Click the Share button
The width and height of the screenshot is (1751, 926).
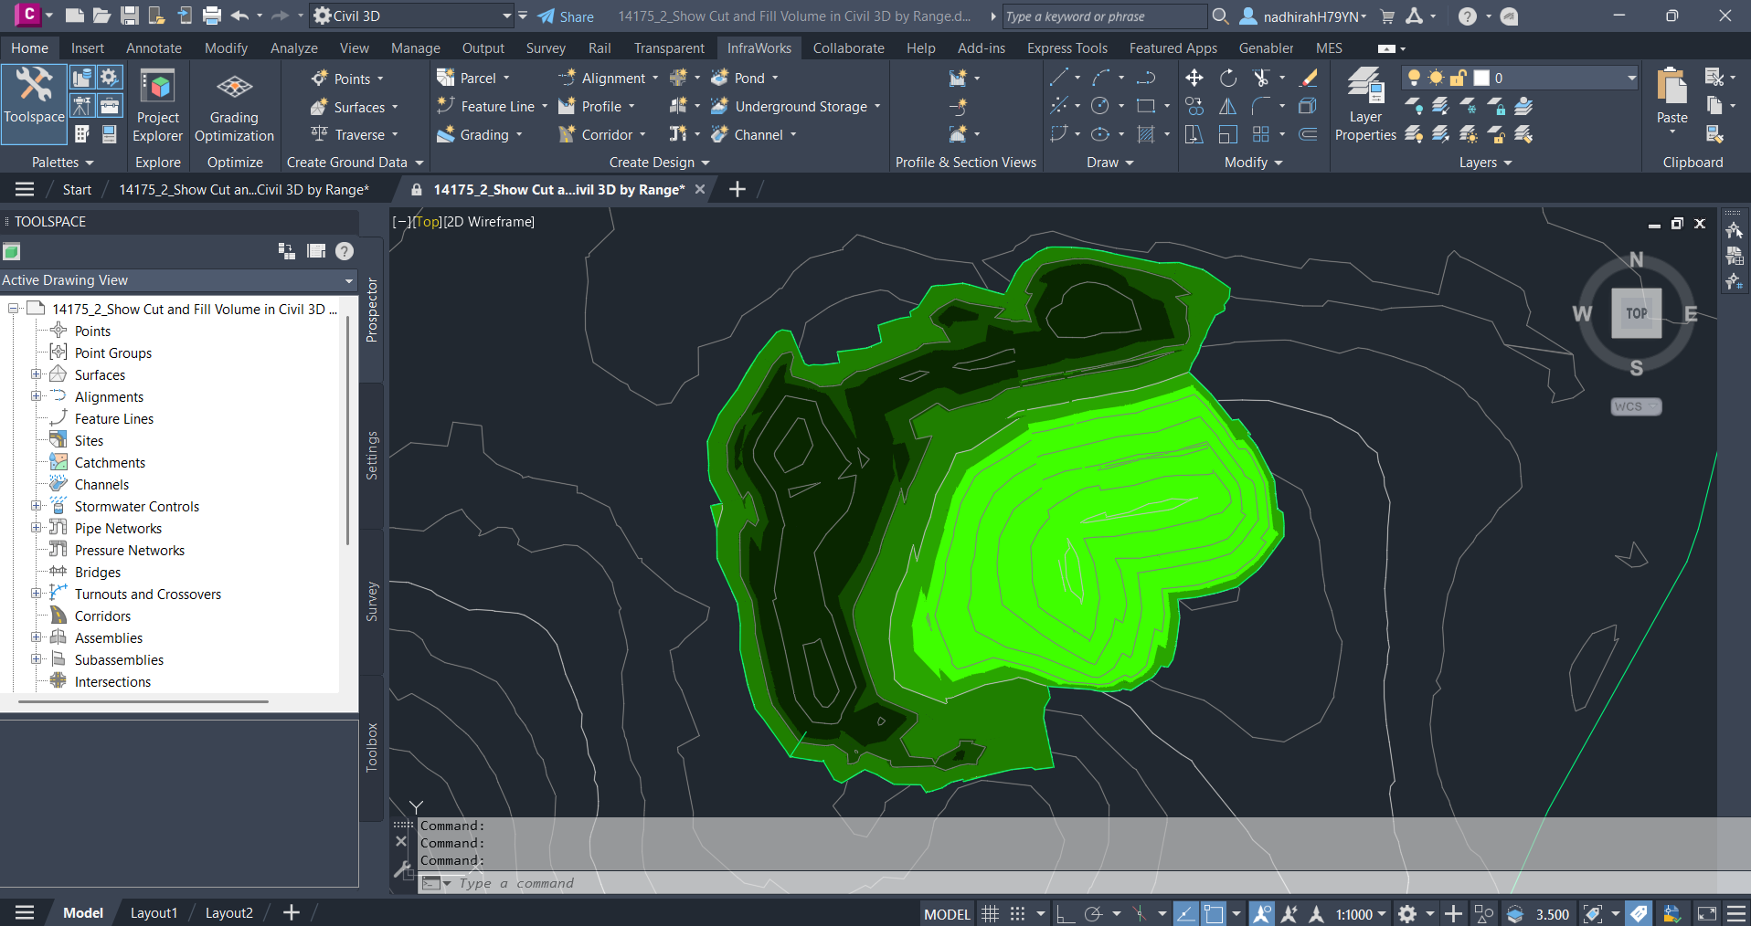pos(566,16)
